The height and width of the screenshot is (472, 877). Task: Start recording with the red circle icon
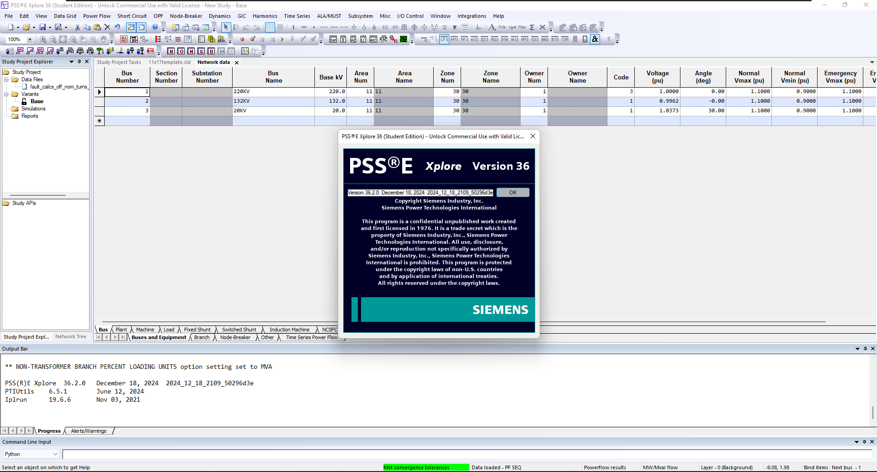[x=242, y=39]
